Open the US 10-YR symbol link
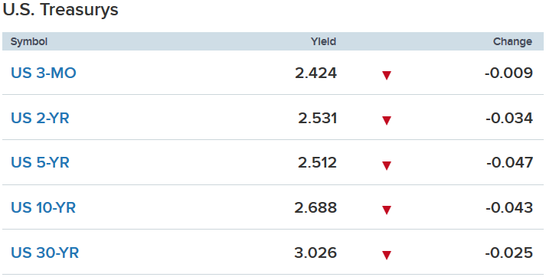 pos(43,208)
